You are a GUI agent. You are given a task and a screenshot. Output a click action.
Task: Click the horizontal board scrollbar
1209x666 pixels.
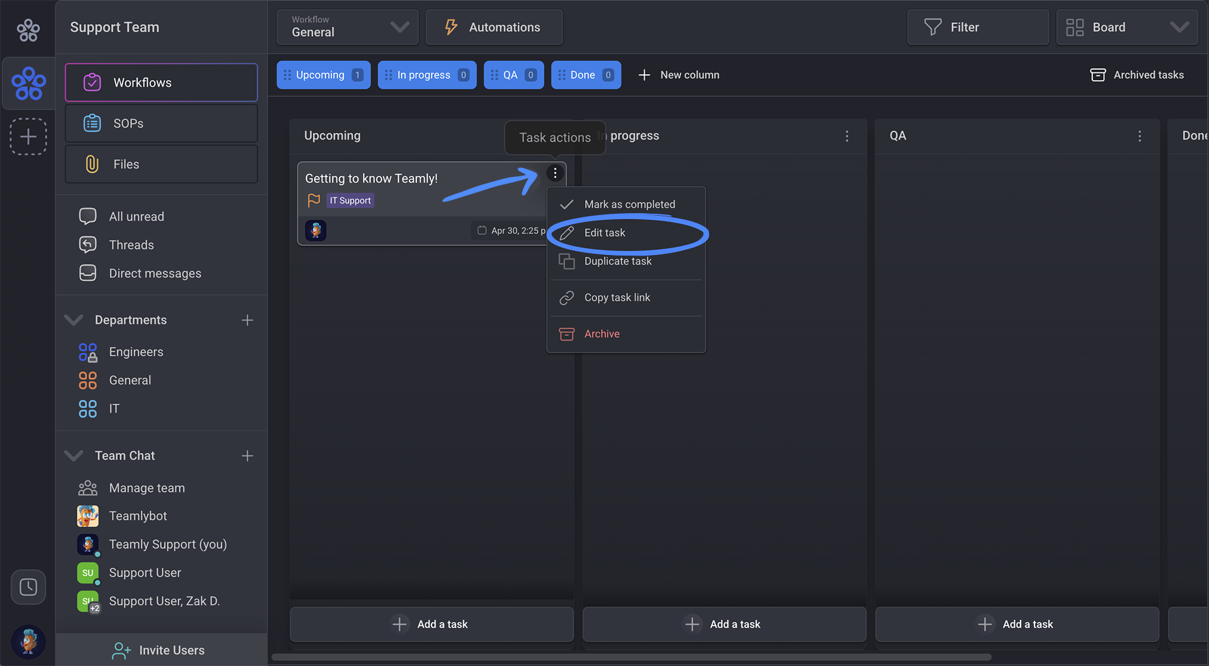pyautogui.click(x=631, y=657)
